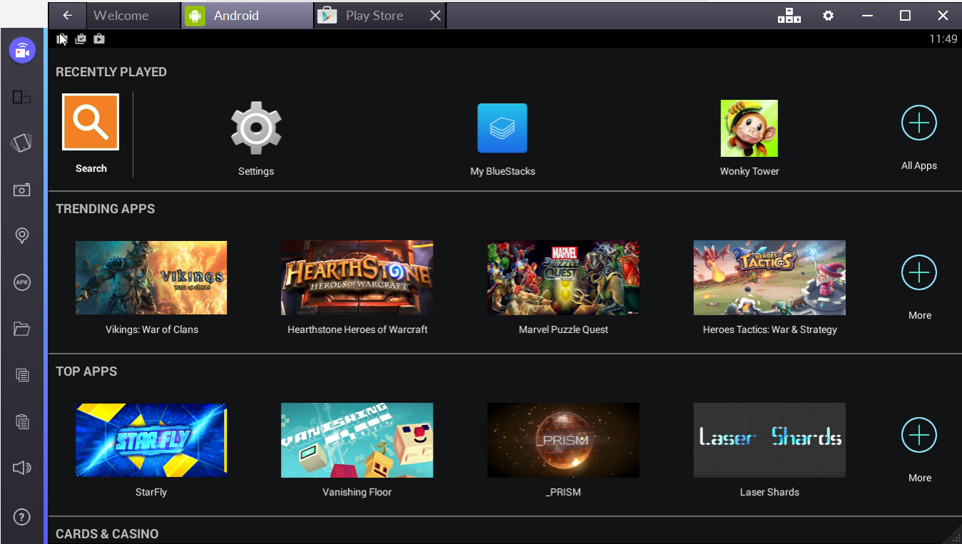
Task: Click the orange Search icon
Action: click(x=91, y=122)
